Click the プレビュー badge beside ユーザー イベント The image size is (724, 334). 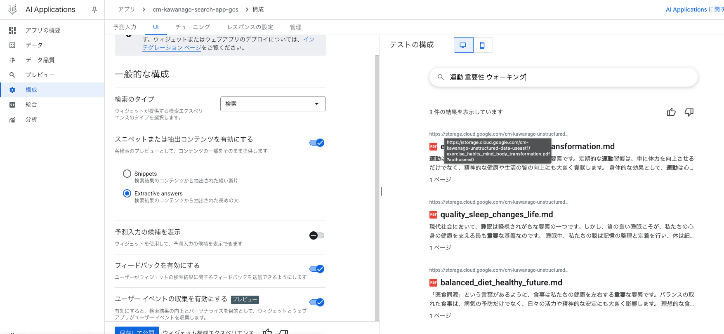click(245, 300)
